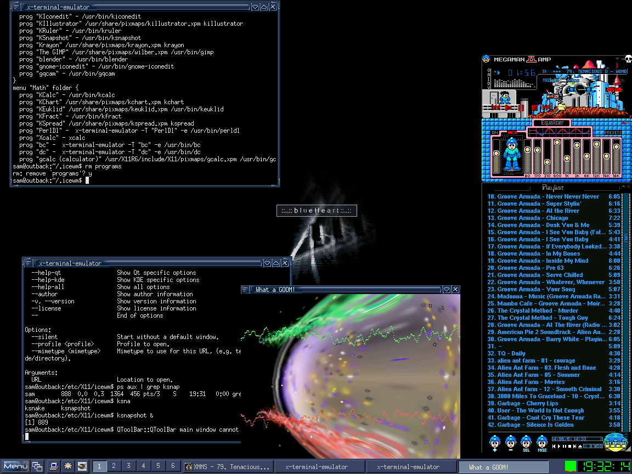Select playlist entry Garbage - Cherry Lips
Image resolution: width=632 pixels, height=474 pixels.
[x=554, y=403]
